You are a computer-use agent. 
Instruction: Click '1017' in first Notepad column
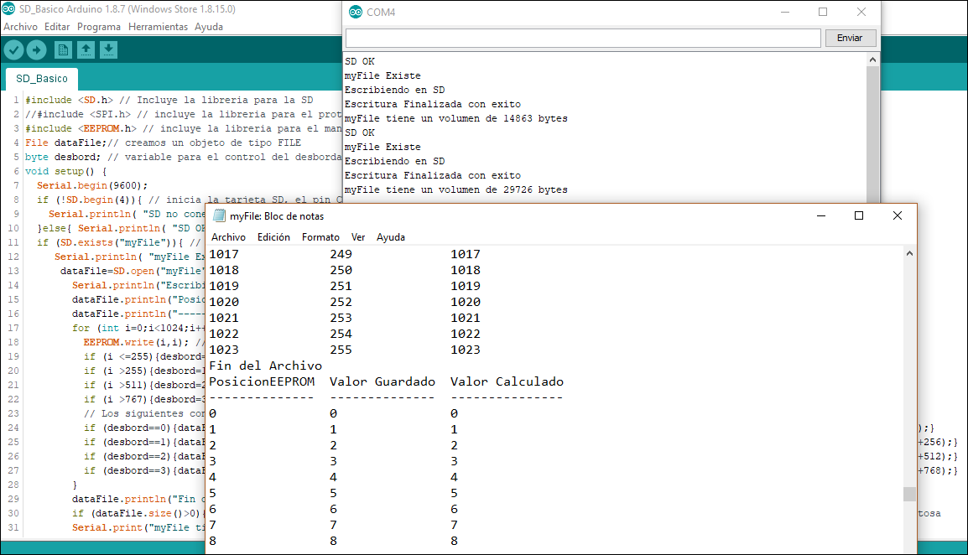[x=223, y=254]
